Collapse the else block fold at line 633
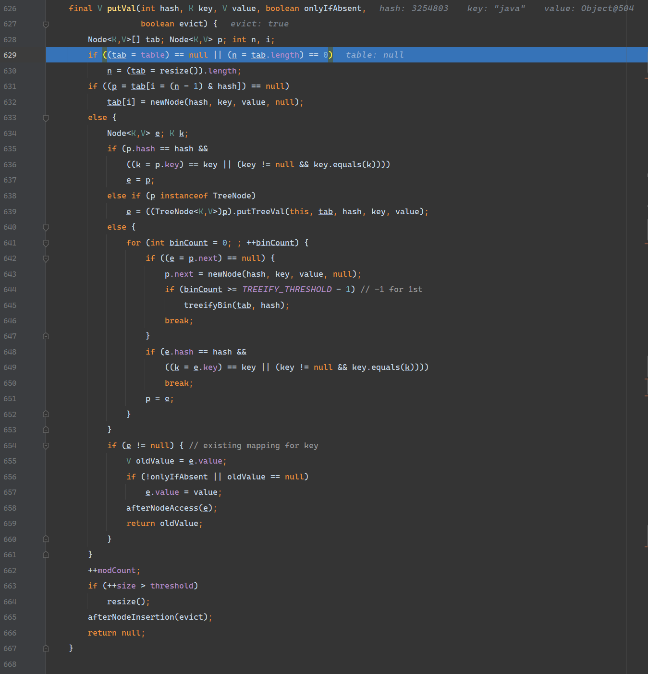The width and height of the screenshot is (648, 674). (46, 118)
